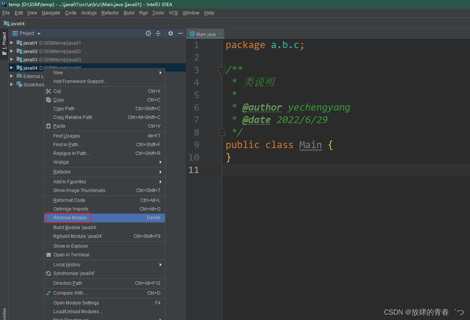Select Rebuild Module 'java04'
The image size is (470, 320).
[104, 236]
